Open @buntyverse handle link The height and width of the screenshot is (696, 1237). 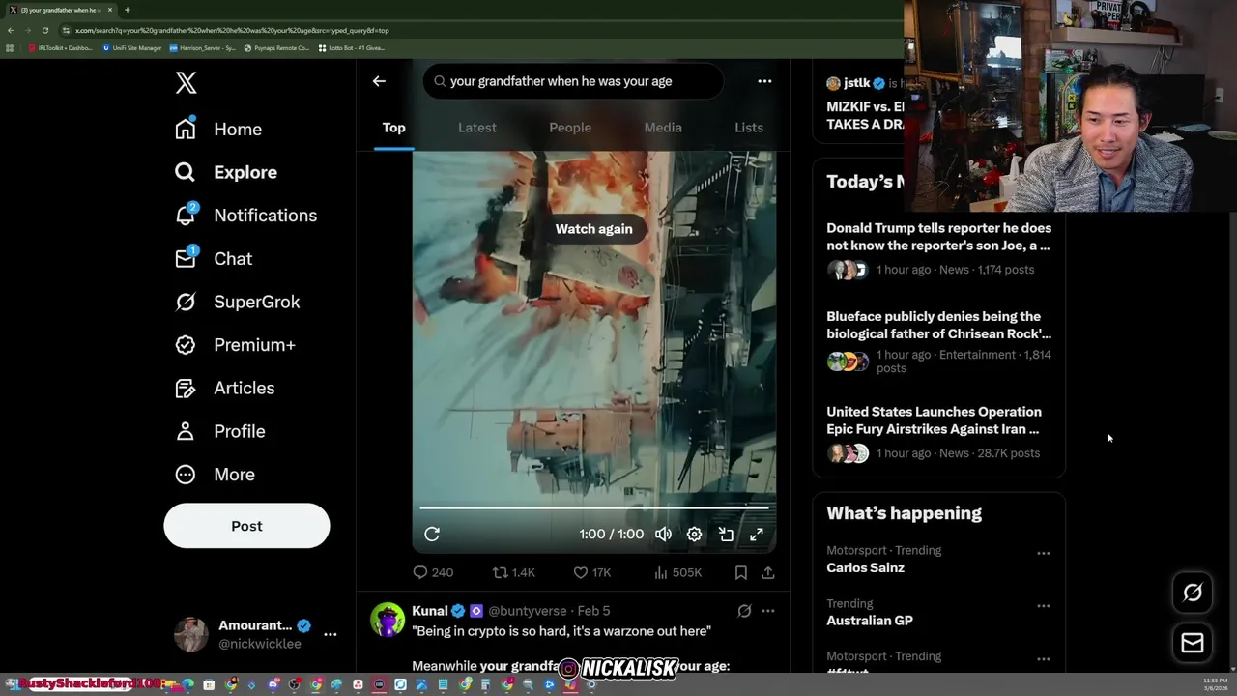point(528,611)
